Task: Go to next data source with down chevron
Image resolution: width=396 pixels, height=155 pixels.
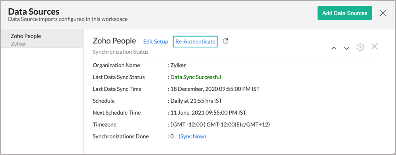Action: click(x=346, y=48)
